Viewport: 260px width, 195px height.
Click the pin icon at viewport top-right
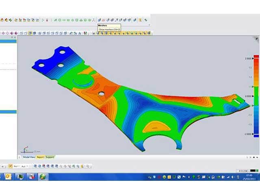(256, 38)
